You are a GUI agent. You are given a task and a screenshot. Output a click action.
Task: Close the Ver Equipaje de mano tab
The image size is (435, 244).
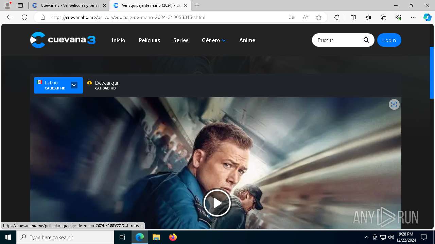tap(186, 5)
